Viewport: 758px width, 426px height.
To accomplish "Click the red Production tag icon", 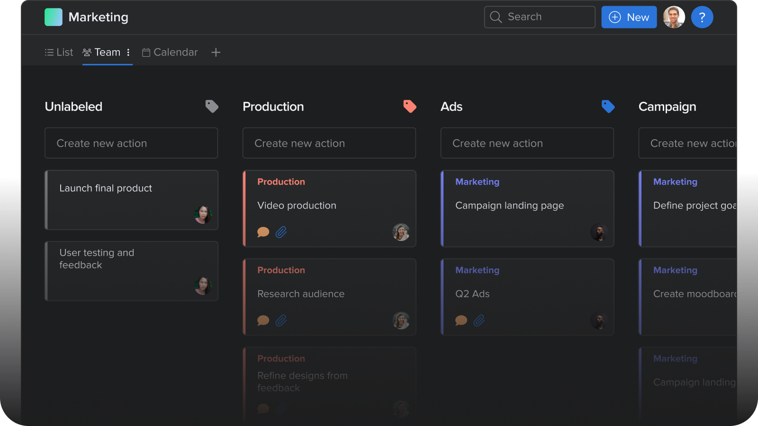I will pyautogui.click(x=410, y=106).
